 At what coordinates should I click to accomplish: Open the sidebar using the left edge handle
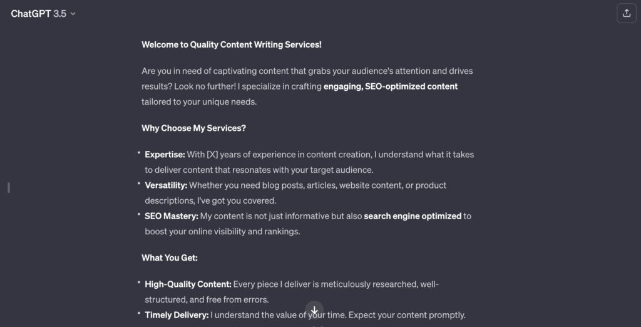tap(8, 187)
